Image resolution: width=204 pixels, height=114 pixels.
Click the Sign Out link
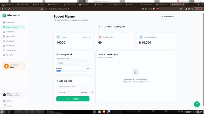pyautogui.click(x=9, y=106)
